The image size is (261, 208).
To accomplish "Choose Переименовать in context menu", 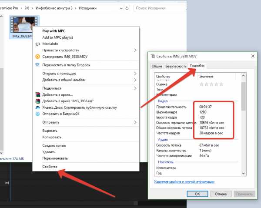I will coord(55,158).
